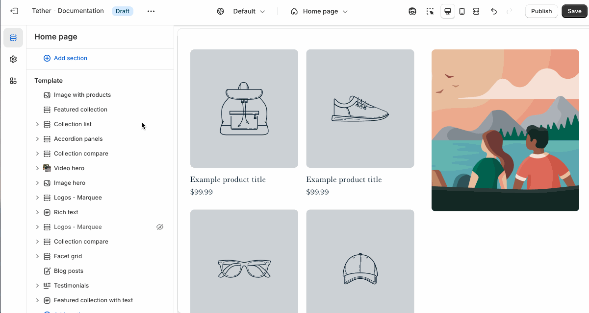Show the hidden Logos - Marquee section
Image resolution: width=589 pixels, height=313 pixels.
pos(159,227)
